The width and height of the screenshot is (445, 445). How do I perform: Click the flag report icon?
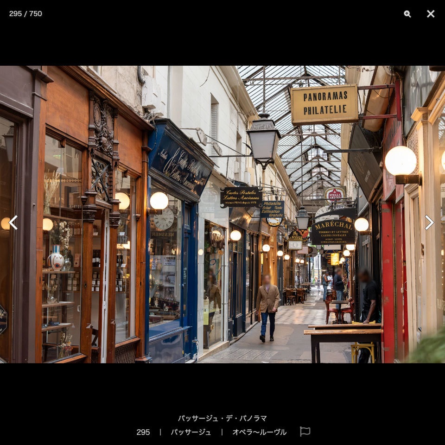305,432
